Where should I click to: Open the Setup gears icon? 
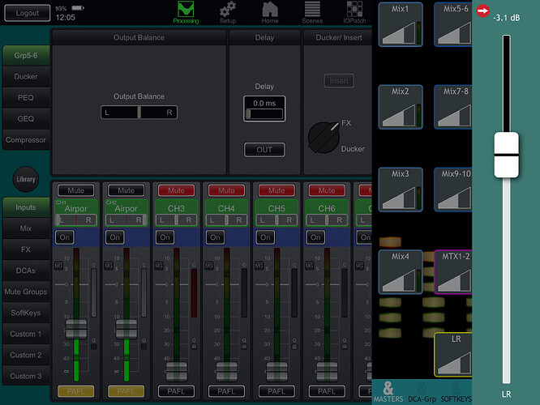point(228,12)
